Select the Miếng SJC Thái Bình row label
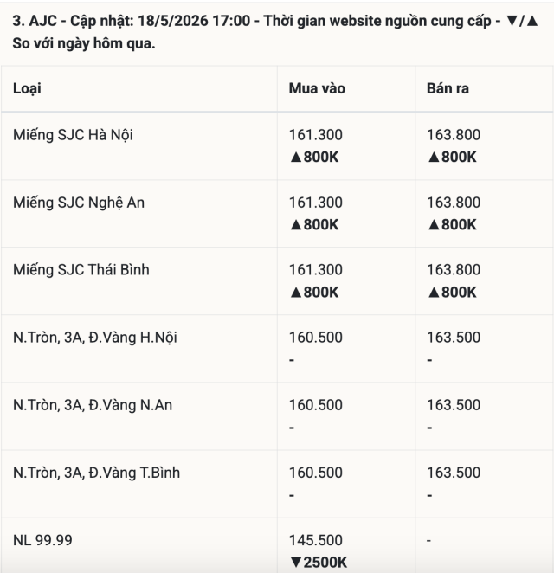This screenshot has height=573, width=554. pos(81,270)
